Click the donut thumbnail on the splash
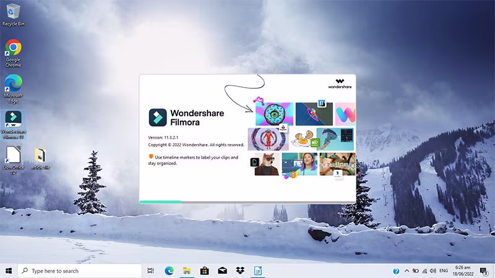The image size is (495, 278). tap(274, 114)
